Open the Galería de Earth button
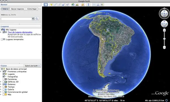This screenshot has width=170, height=102. tap(32, 66)
